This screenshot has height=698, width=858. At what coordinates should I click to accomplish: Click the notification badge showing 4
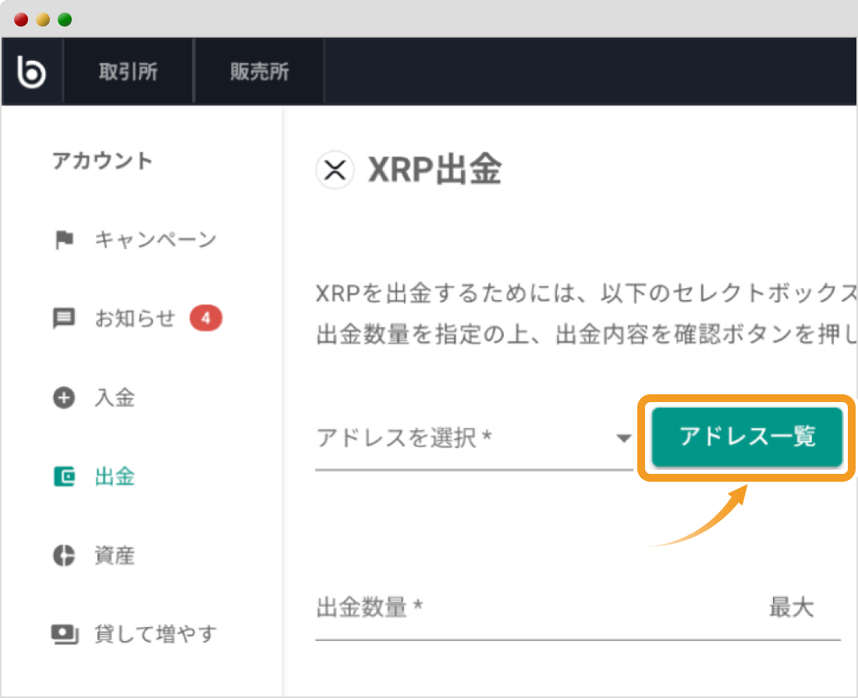tap(205, 318)
